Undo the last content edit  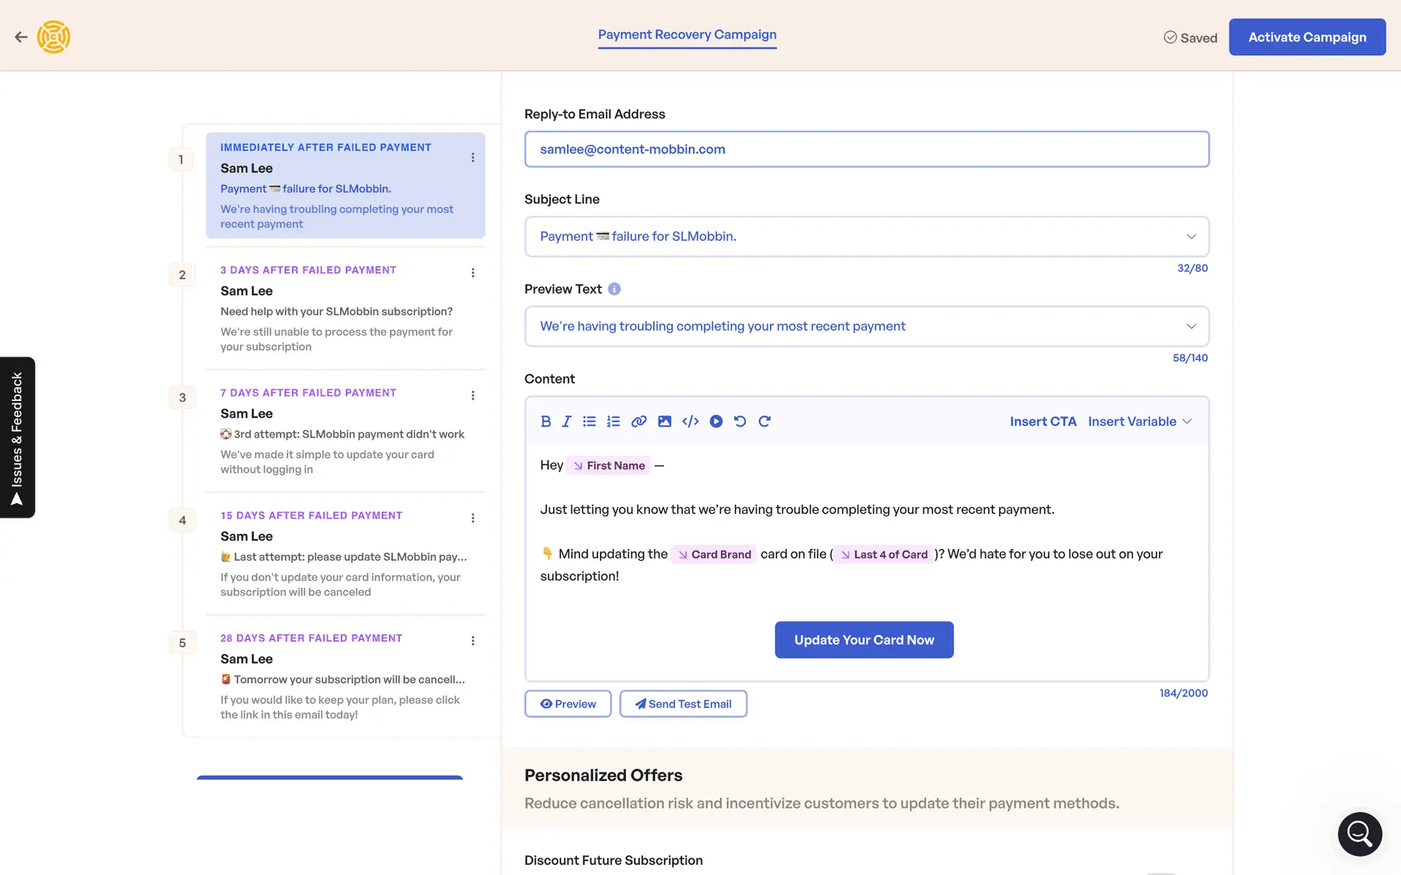point(740,421)
